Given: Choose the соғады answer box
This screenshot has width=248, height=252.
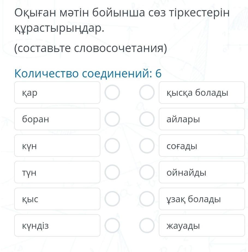Looking at the screenshot, I should (202, 146).
